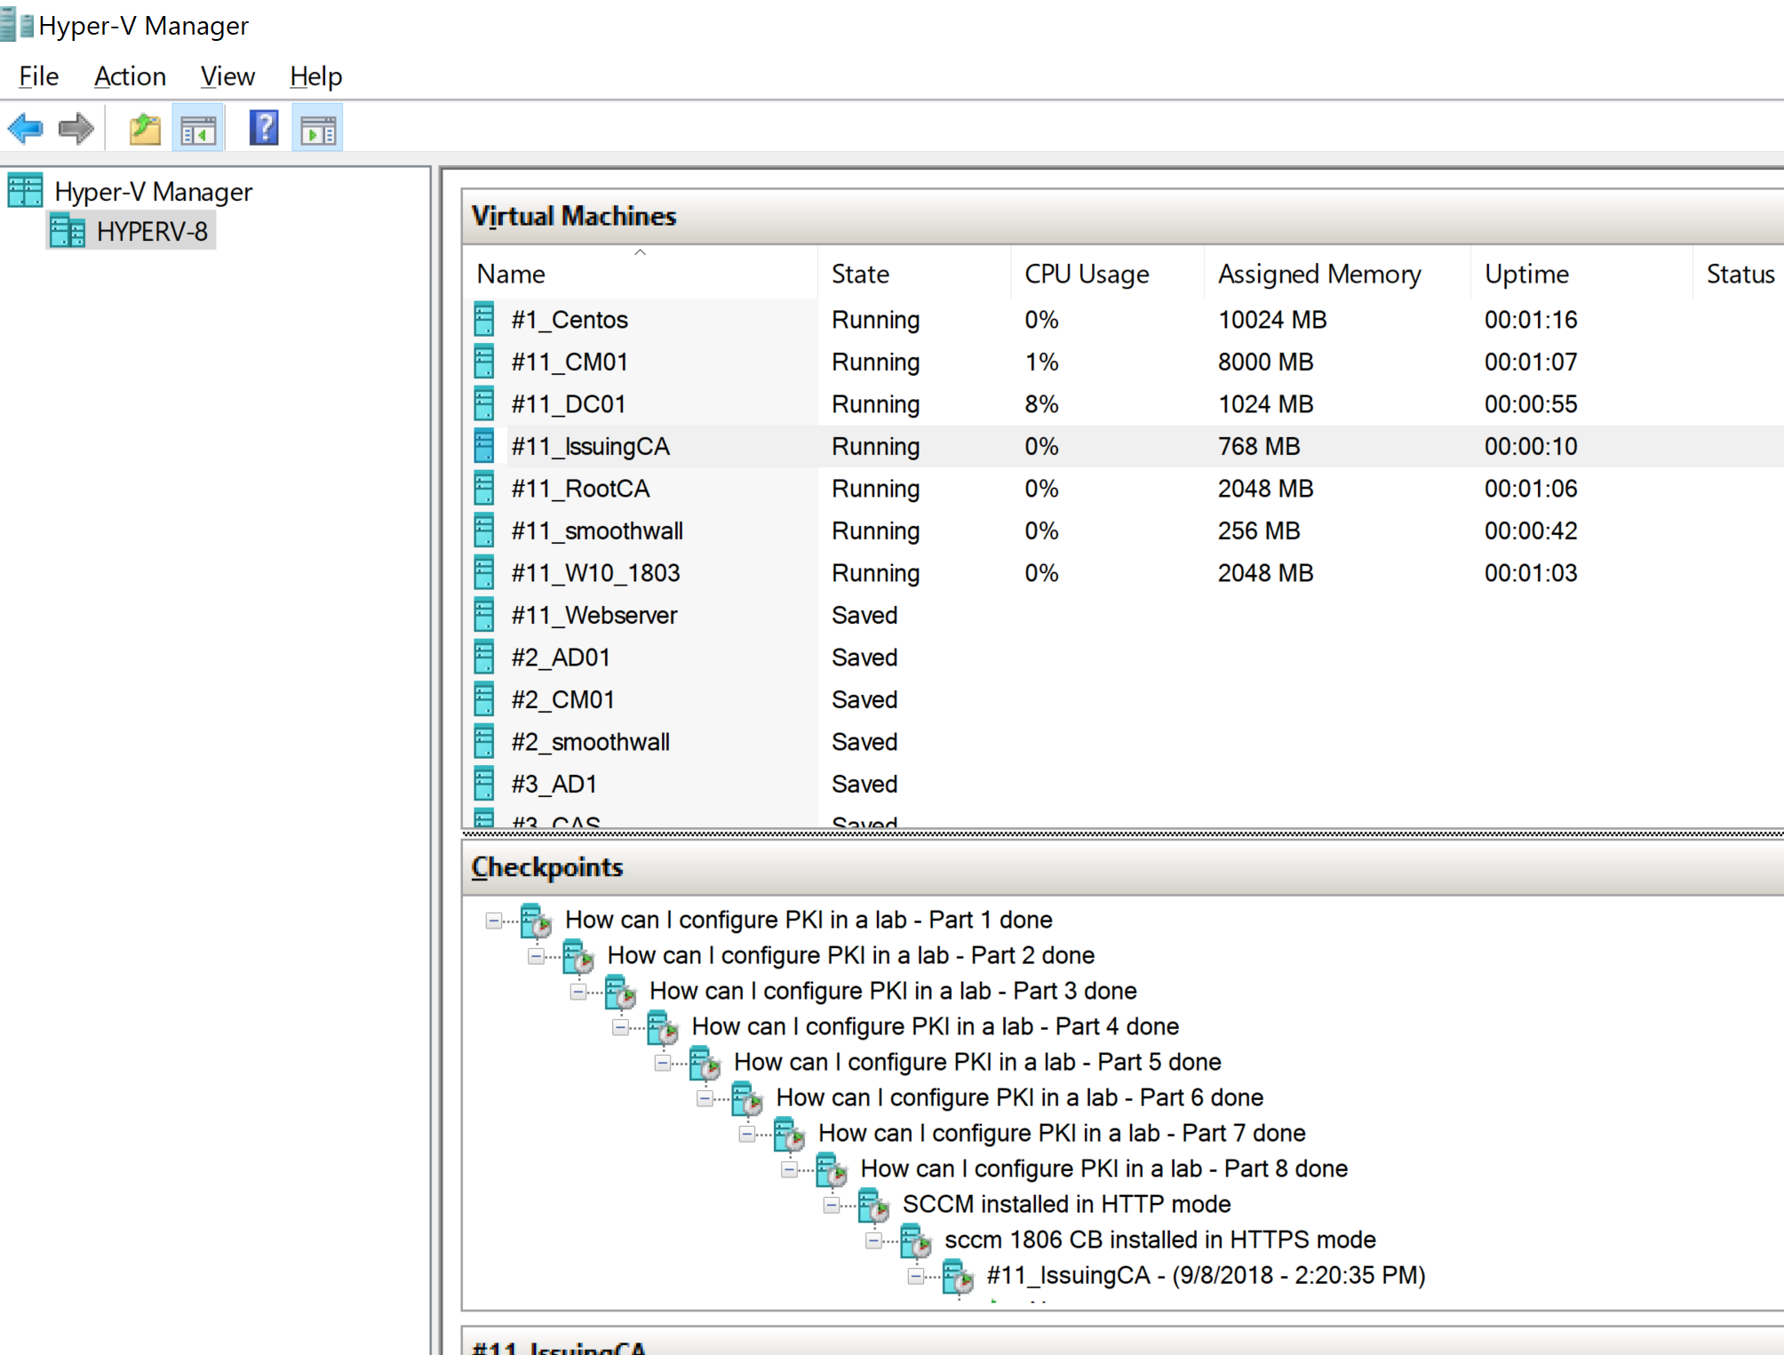Collapse the SCCM installed in HTTP mode node

[832, 1205]
